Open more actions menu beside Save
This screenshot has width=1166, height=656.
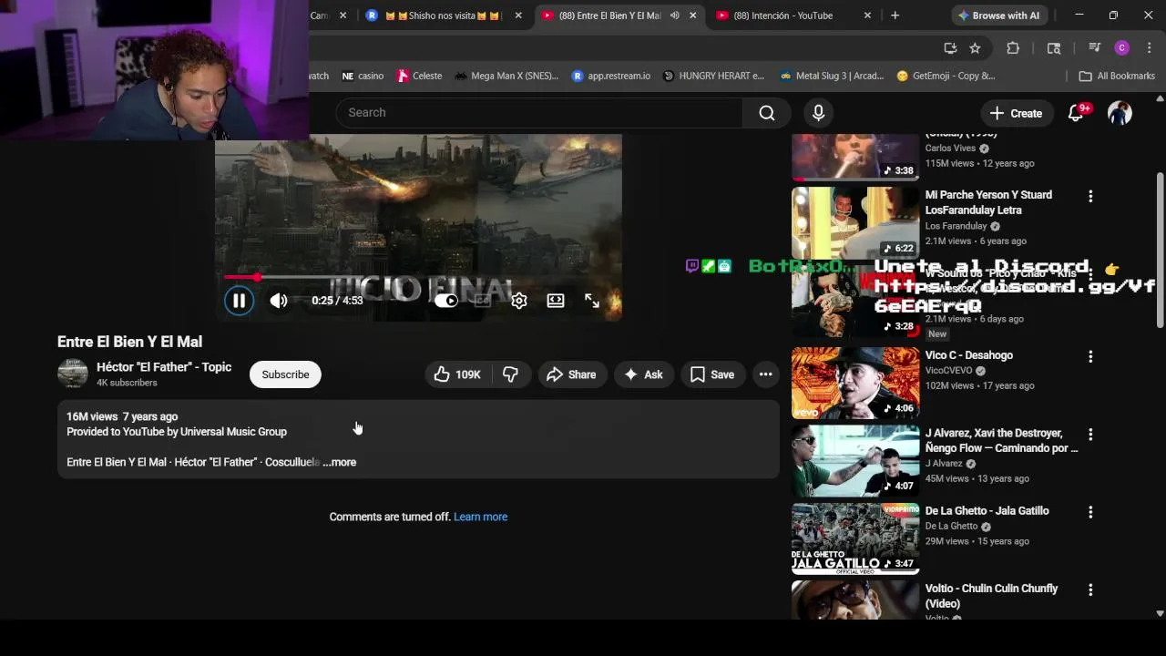(x=766, y=374)
